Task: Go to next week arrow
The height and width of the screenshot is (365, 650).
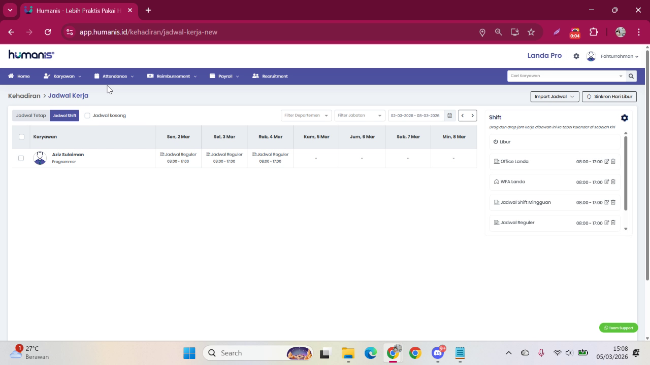Action: [x=472, y=116]
